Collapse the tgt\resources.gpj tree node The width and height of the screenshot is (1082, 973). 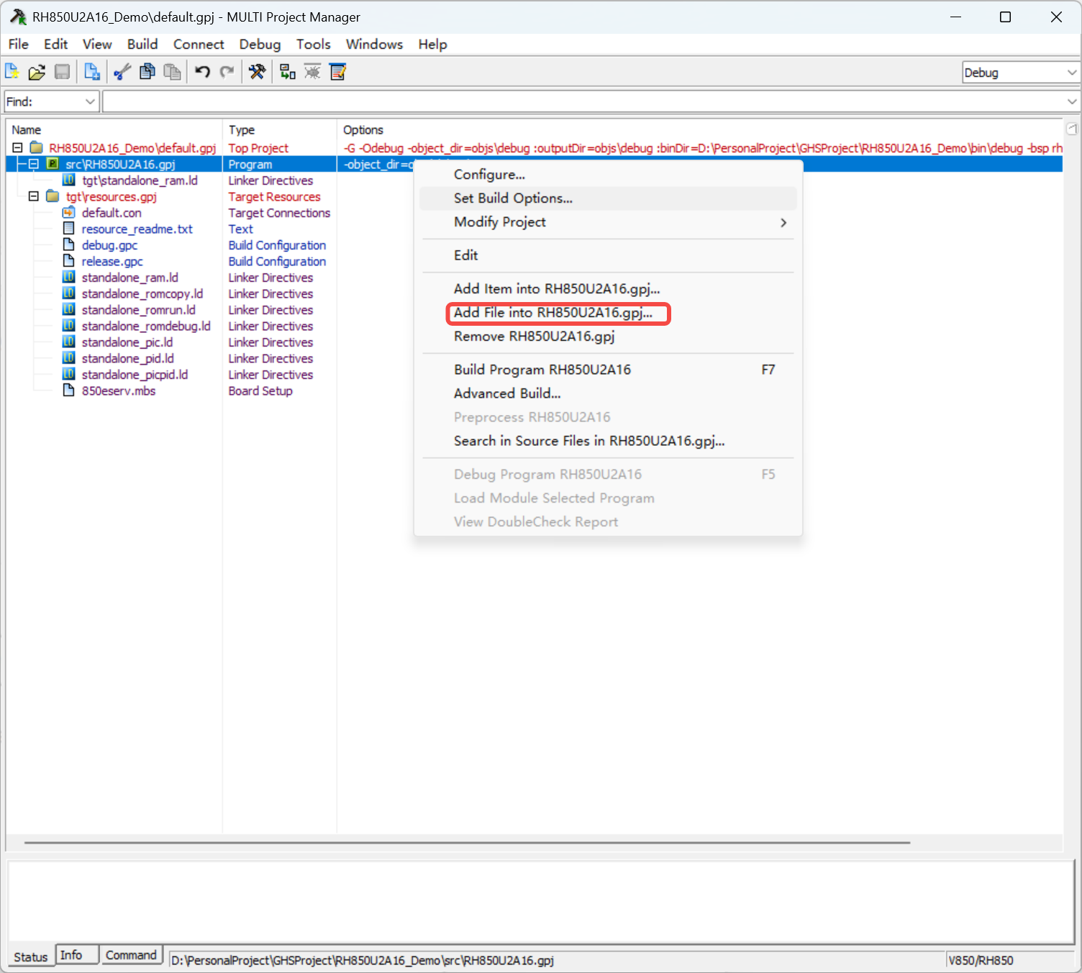click(x=33, y=196)
